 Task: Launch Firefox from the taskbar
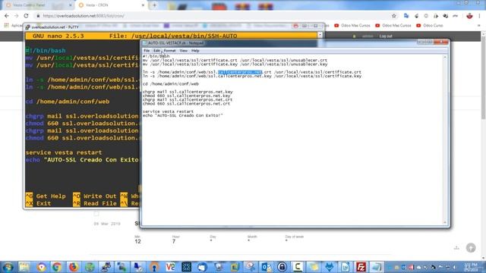tap(74, 267)
